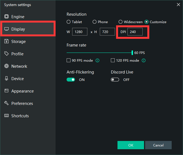Open info icon beside 120 FPS mode
The height and width of the screenshot is (155, 183).
[x=143, y=60]
